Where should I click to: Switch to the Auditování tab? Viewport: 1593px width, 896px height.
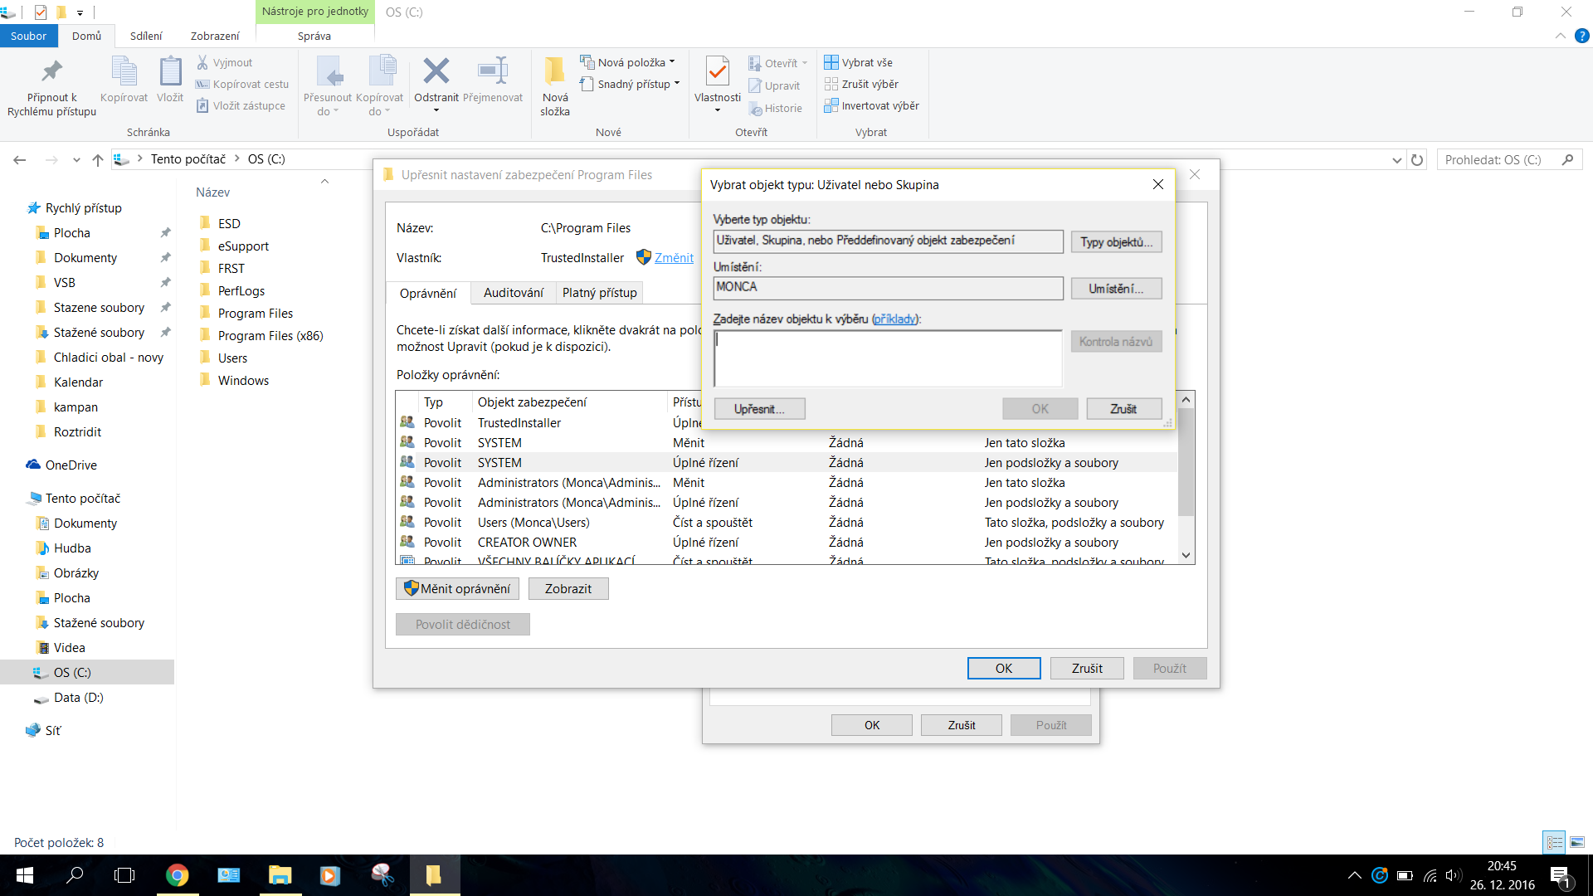pos(513,293)
